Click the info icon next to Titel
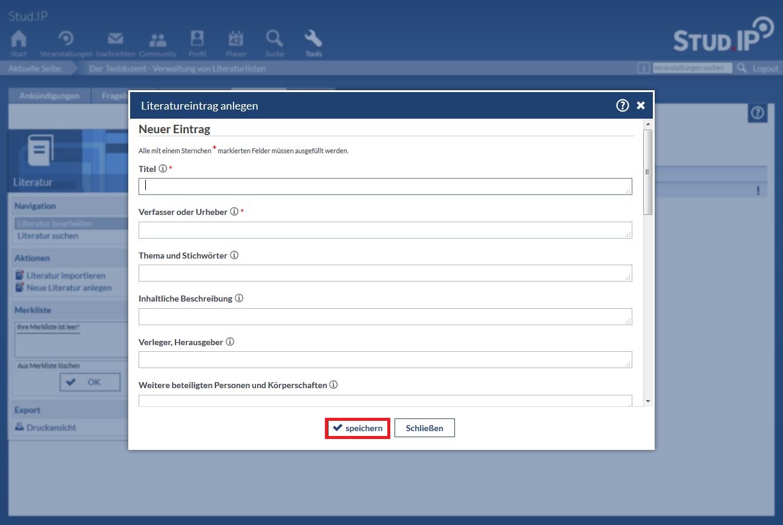 [162, 169]
